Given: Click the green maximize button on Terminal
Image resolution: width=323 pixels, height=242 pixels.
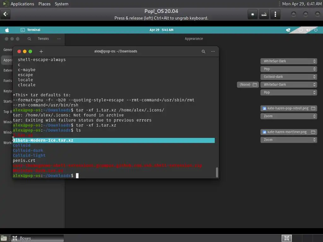Looking at the screenshot, I should pyautogui.click(x=30, y=51).
